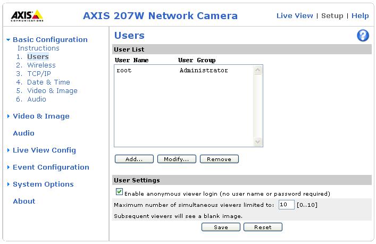Open item 6 Audio in Basic Configuration
This screenshot has width=376, height=244.
pos(37,99)
